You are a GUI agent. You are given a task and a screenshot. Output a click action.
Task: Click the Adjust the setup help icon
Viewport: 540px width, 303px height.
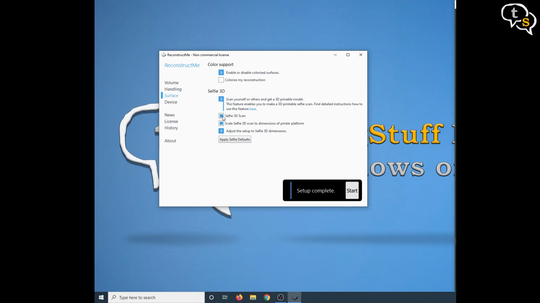[x=221, y=131]
